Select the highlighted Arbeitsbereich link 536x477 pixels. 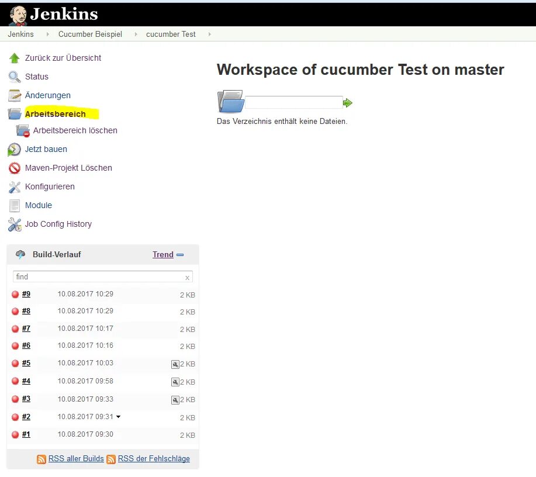56,114
